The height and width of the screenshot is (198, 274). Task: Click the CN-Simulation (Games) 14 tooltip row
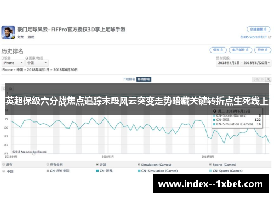237,124
